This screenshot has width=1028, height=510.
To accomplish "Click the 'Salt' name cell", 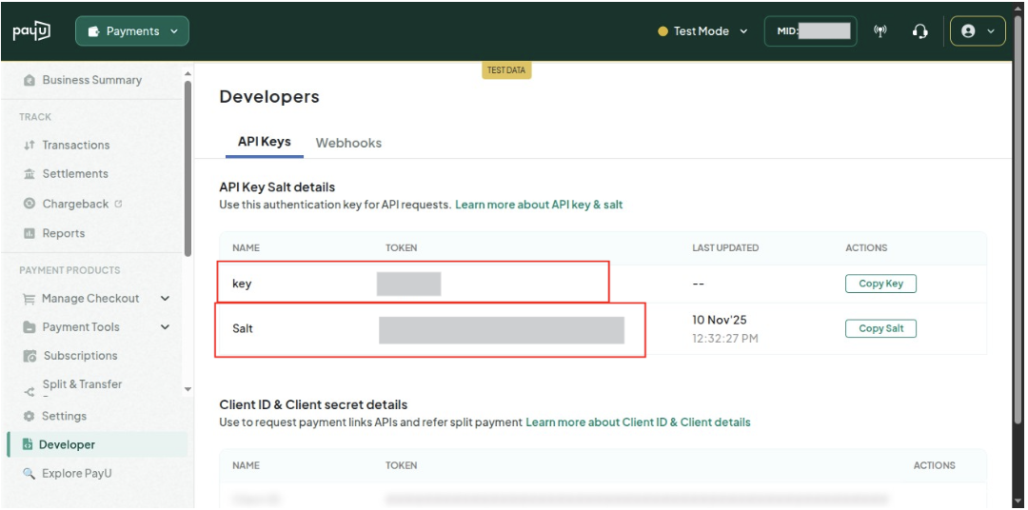I will tap(243, 328).
